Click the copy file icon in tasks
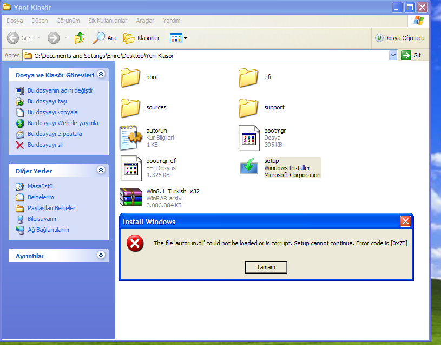Viewport: 441px width, 345px height. 20,112
